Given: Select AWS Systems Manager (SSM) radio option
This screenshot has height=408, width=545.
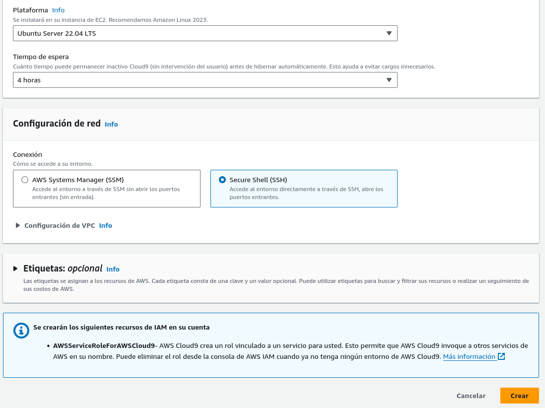Looking at the screenshot, I should coord(25,180).
